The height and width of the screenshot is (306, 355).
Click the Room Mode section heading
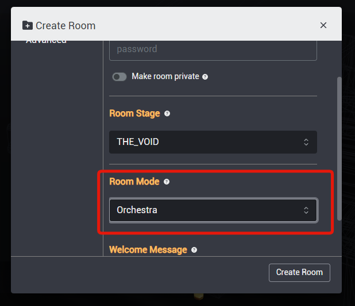(134, 182)
